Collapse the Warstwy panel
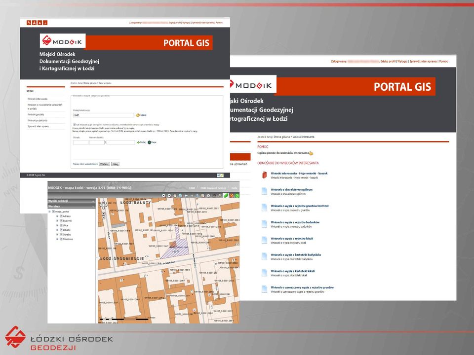This screenshot has width=474, height=355. 93,207
